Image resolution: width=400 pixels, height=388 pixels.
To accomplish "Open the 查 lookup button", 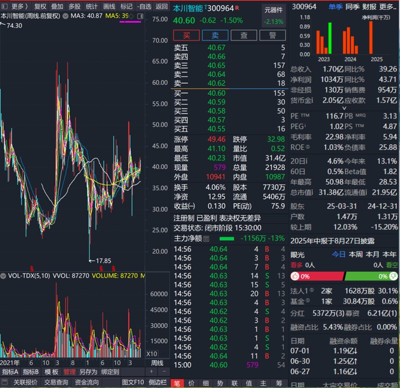I will pos(244,35).
